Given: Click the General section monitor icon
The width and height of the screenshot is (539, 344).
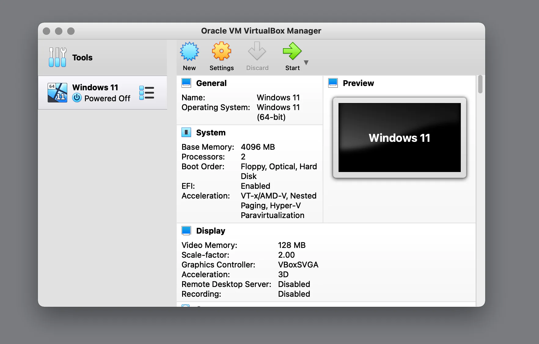Looking at the screenshot, I should pyautogui.click(x=187, y=82).
